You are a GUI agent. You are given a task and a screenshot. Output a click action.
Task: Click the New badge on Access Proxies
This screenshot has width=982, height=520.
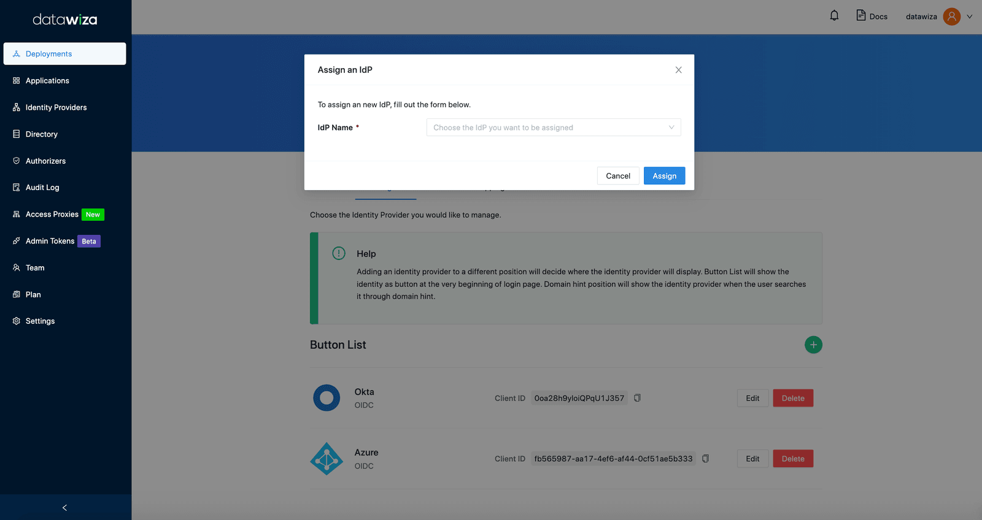[x=93, y=215]
